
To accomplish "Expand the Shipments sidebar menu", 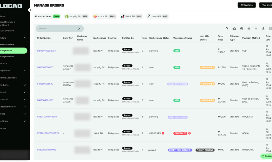I will click(x=25, y=71).
